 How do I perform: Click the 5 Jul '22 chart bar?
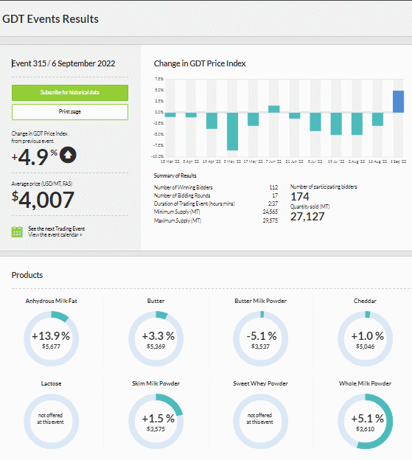pyautogui.click(x=315, y=122)
